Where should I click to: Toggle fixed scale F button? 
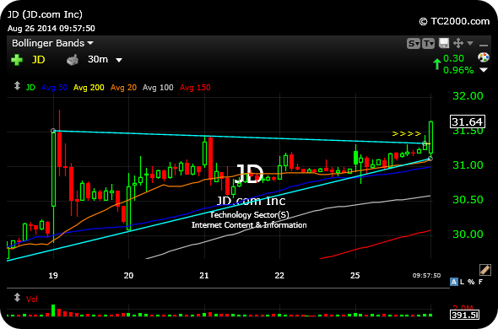click(480, 282)
